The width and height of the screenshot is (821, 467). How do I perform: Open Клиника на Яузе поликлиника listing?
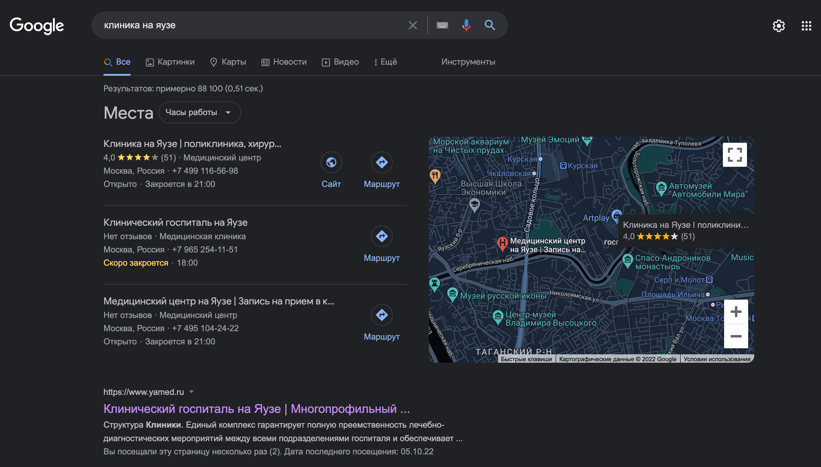click(x=192, y=144)
